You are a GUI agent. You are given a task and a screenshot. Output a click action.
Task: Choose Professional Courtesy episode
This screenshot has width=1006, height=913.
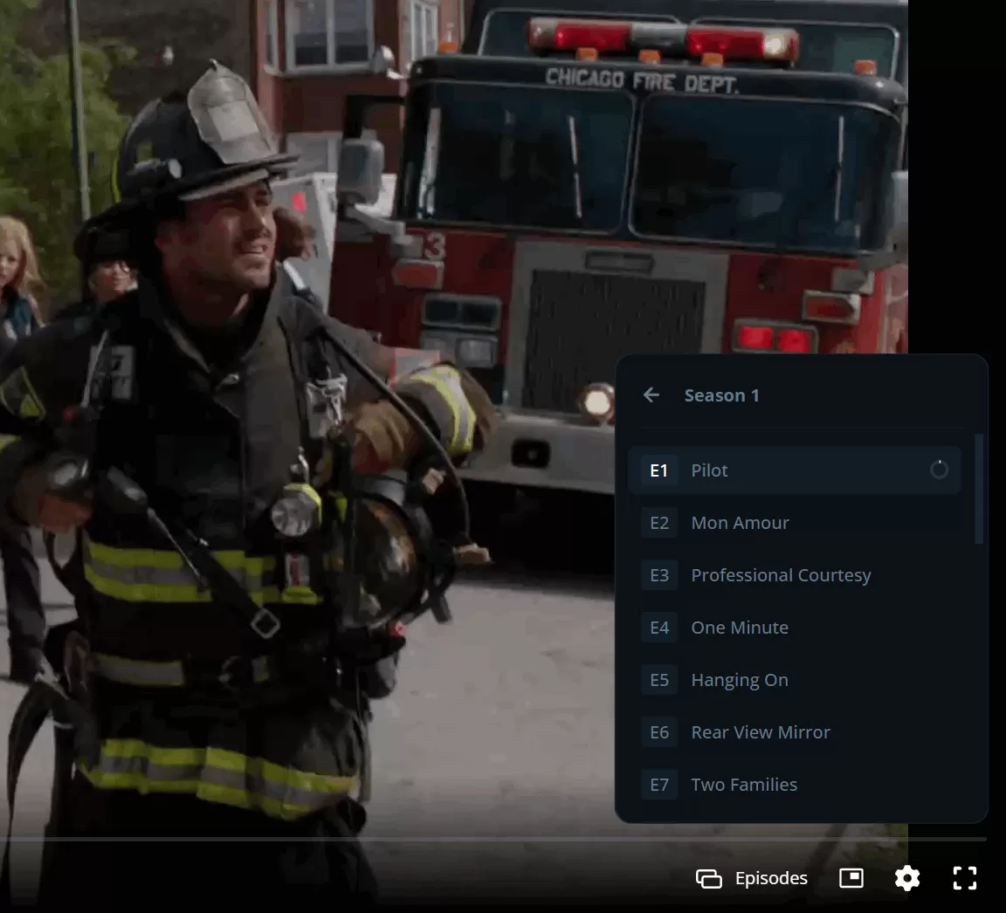pyautogui.click(x=781, y=575)
